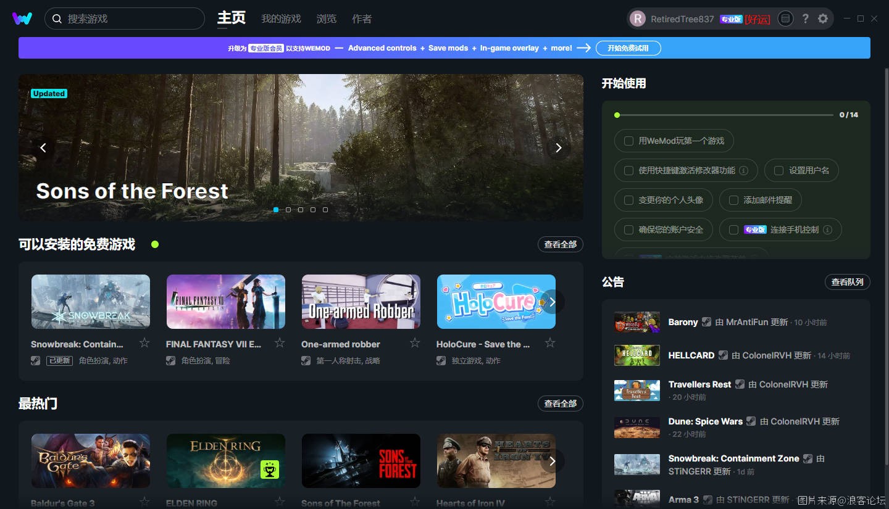Click 查看全部 for 可以安装的免费游戏
Viewport: 889px width, 509px height.
coord(561,244)
